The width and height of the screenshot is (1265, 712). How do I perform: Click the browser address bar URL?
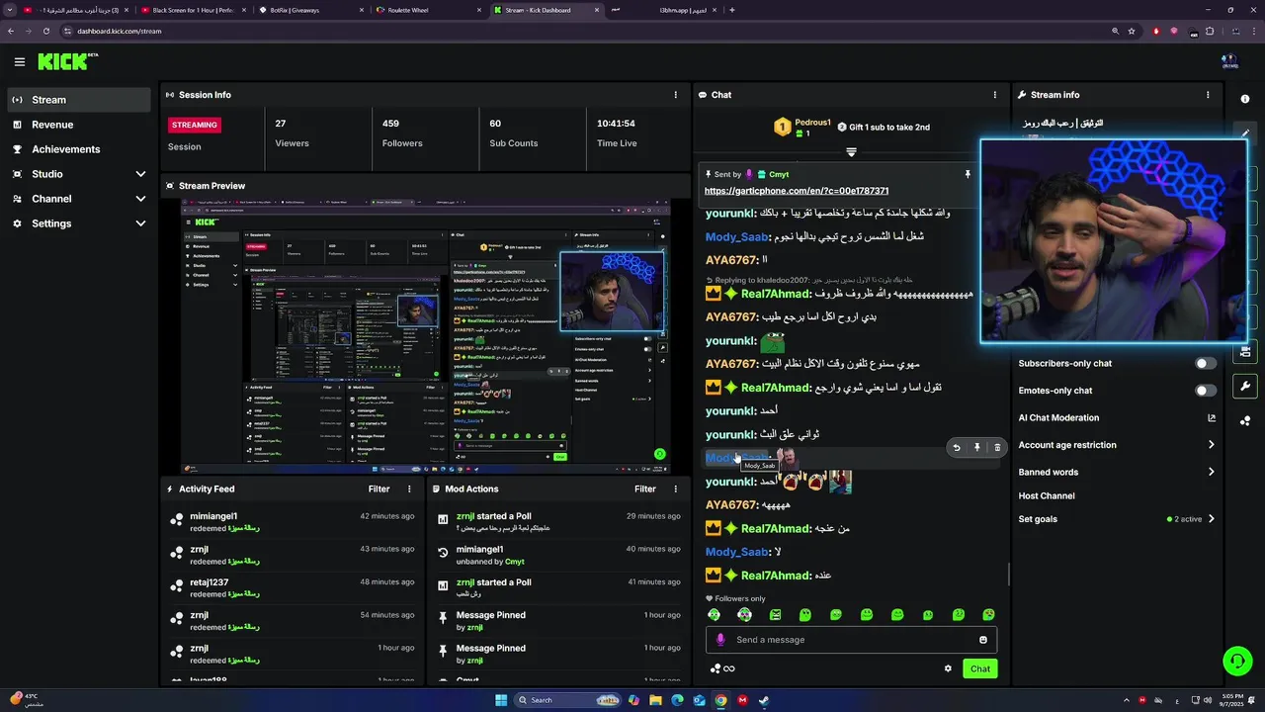(x=119, y=31)
